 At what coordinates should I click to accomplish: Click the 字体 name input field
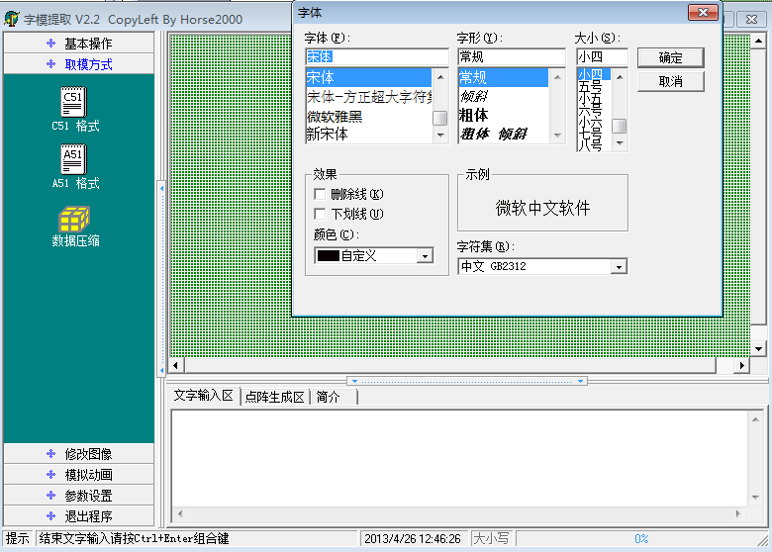[x=377, y=57]
